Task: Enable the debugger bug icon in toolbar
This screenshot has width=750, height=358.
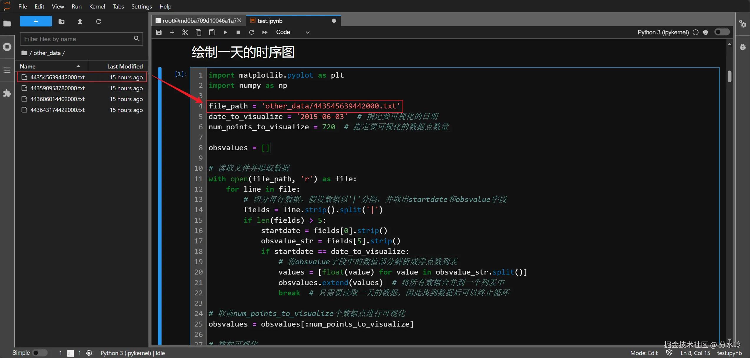Action: click(706, 32)
